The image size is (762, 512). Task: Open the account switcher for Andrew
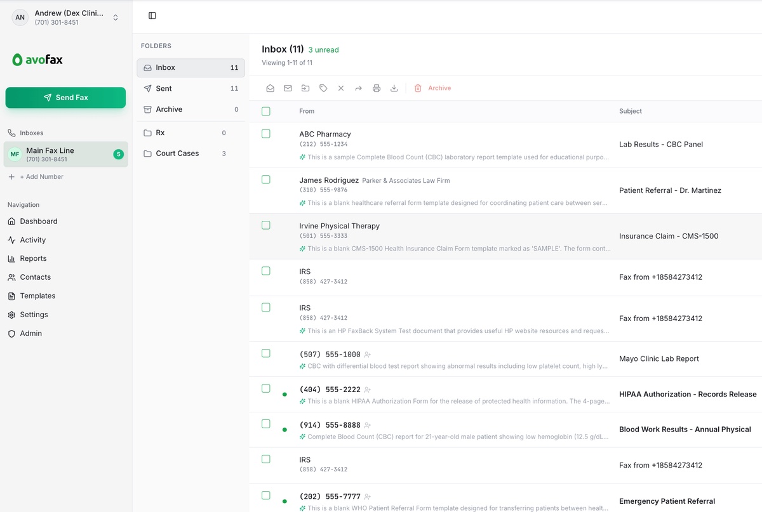pyautogui.click(x=66, y=17)
